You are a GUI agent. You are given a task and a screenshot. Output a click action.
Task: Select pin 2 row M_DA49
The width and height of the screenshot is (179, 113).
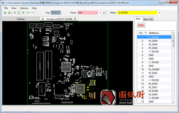(154, 41)
